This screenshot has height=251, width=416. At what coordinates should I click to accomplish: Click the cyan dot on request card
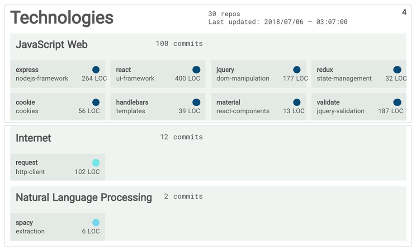click(96, 163)
